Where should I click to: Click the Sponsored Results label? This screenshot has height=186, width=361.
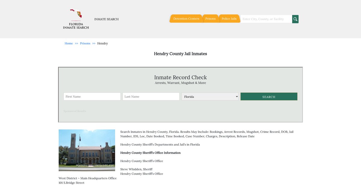click(x=75, y=111)
